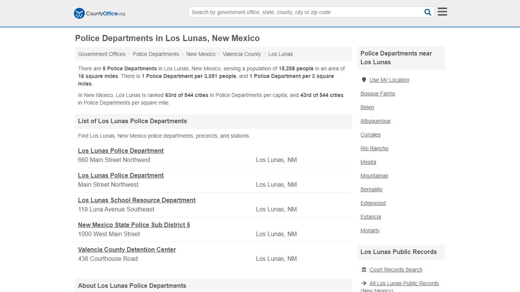
Task: Click Los Lunas, NM beside Valencia County Detention Center
Action: [x=276, y=259]
